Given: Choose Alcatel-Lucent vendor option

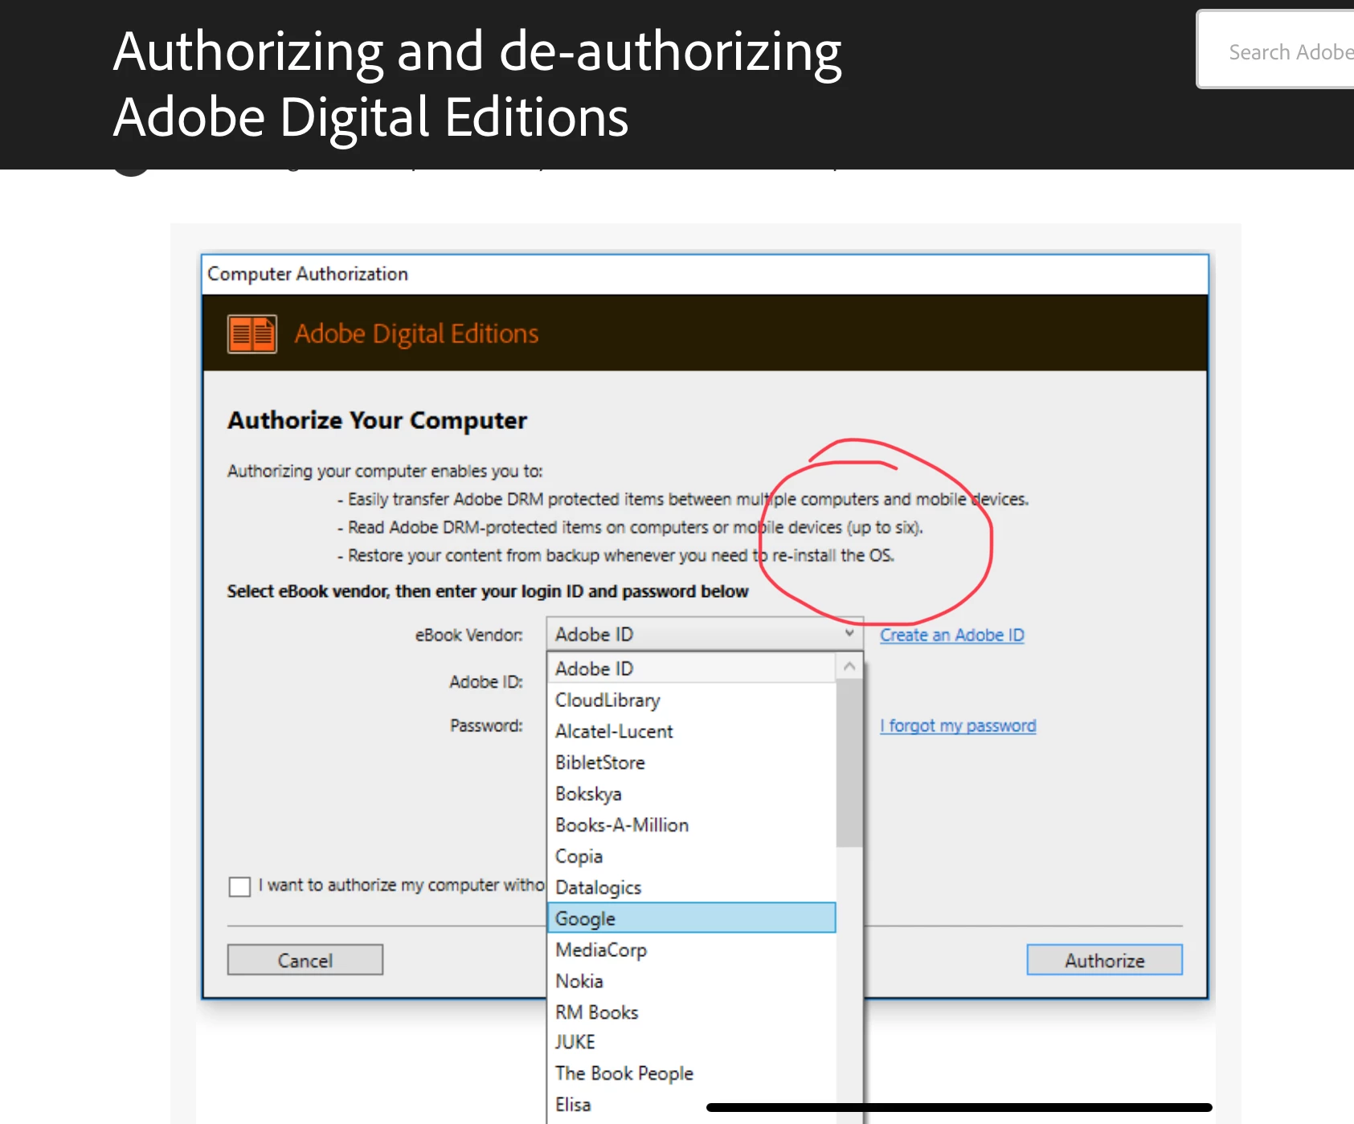Looking at the screenshot, I should pos(692,731).
